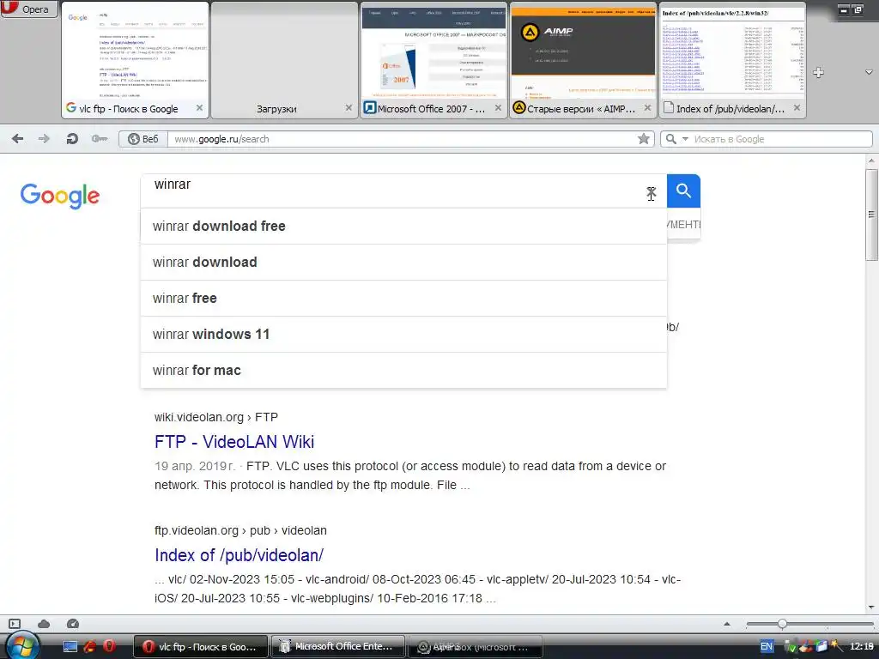
Task: Close the 'vlc ftp - Поиск в Google' tab
Action: coord(199,107)
